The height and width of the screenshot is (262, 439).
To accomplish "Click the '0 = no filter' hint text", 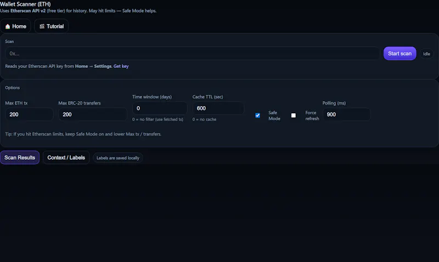I will tap(158, 119).
